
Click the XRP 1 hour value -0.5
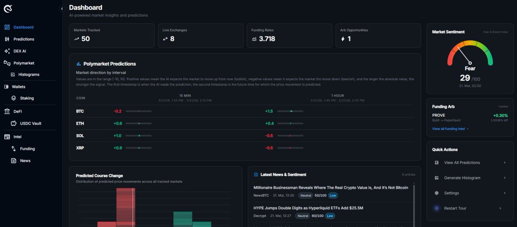pyautogui.click(x=269, y=148)
